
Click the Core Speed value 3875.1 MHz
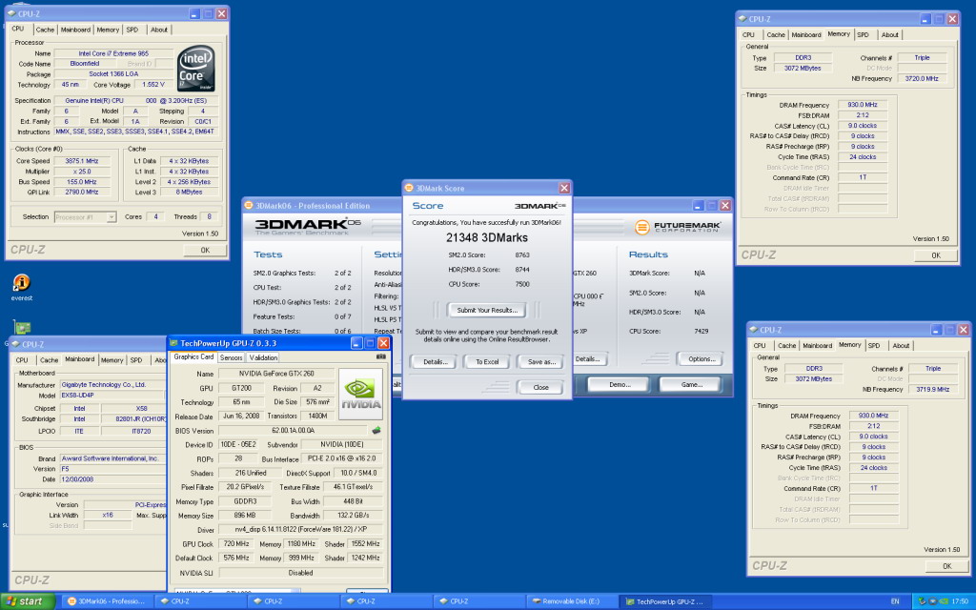click(82, 160)
